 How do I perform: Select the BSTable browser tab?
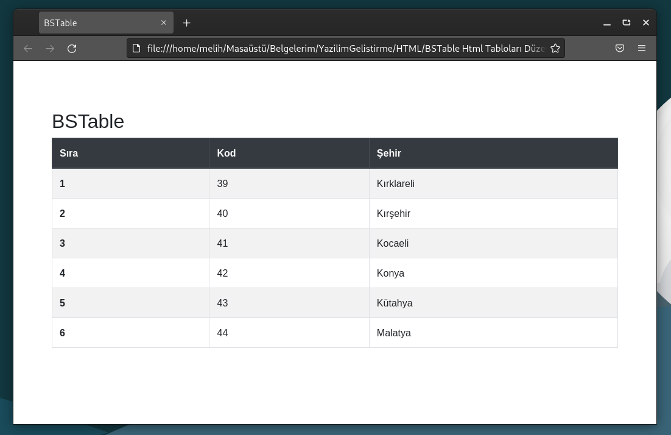pyautogui.click(x=106, y=23)
